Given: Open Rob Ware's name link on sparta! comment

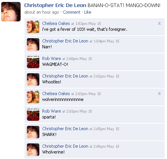Looking at the screenshot, I should point(51,111).
